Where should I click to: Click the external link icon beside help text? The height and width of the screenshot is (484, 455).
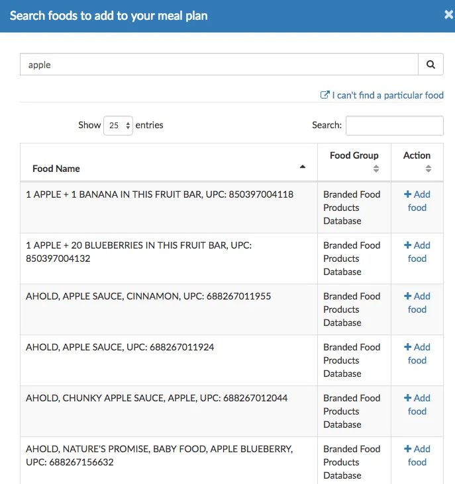coord(325,95)
